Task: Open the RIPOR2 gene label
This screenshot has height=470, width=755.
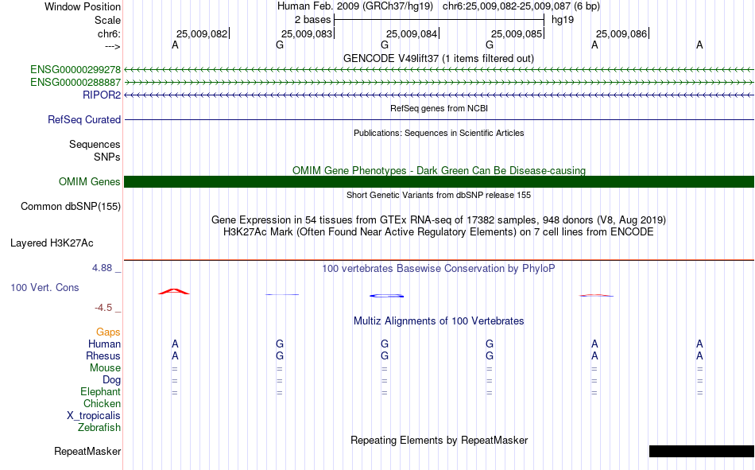Action: point(102,95)
